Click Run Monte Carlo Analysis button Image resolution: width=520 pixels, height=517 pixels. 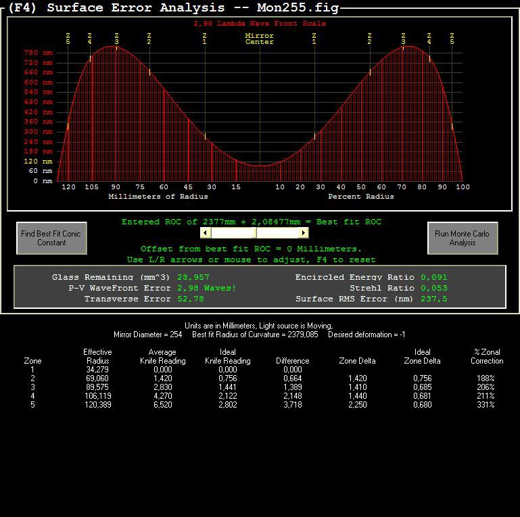tap(463, 238)
